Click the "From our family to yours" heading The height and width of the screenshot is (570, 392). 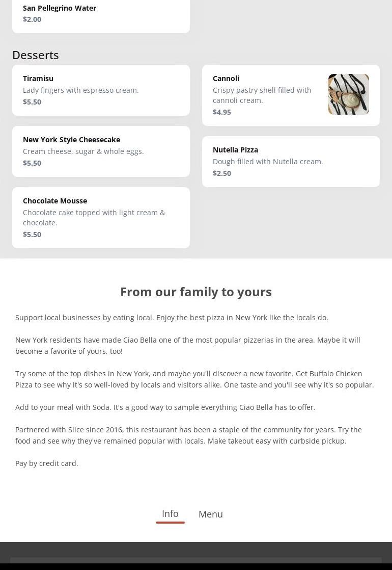click(x=196, y=292)
